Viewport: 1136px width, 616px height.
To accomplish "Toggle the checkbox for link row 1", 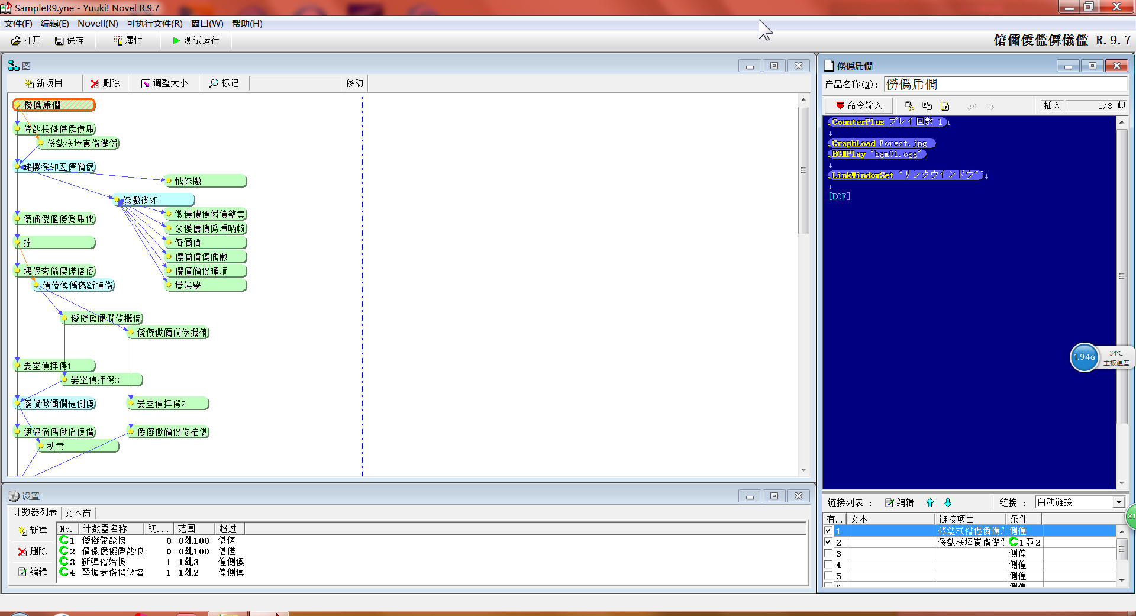I will tap(828, 531).
